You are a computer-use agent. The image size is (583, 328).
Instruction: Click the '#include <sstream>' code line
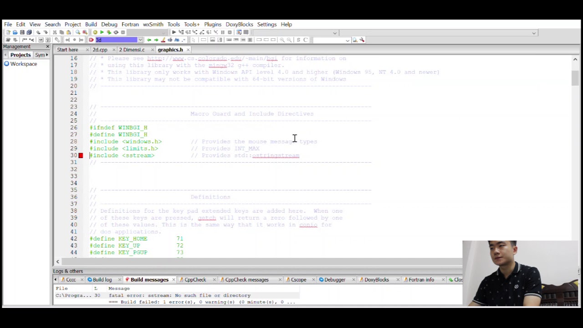[122, 156]
